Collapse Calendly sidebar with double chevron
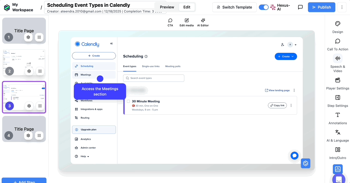The width and height of the screenshot is (350, 183). tap(111, 43)
